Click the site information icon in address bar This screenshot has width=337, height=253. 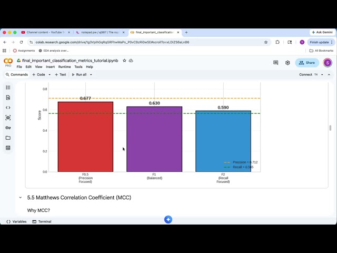pyautogui.click(x=31, y=42)
